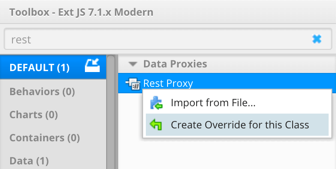Clear the toolbox search with blue X
336x169 pixels.
coord(317,39)
